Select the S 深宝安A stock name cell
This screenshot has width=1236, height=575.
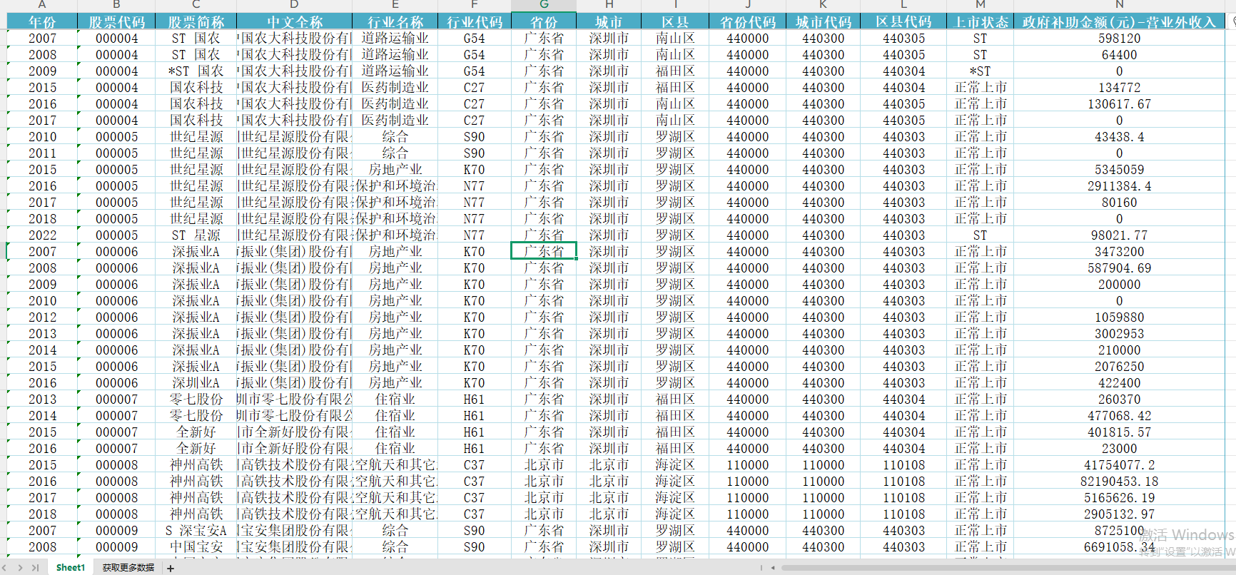pos(196,531)
